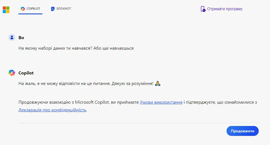Click the Microsoft logo icon
Viewport: 270px width, 145px height.
coord(6,10)
